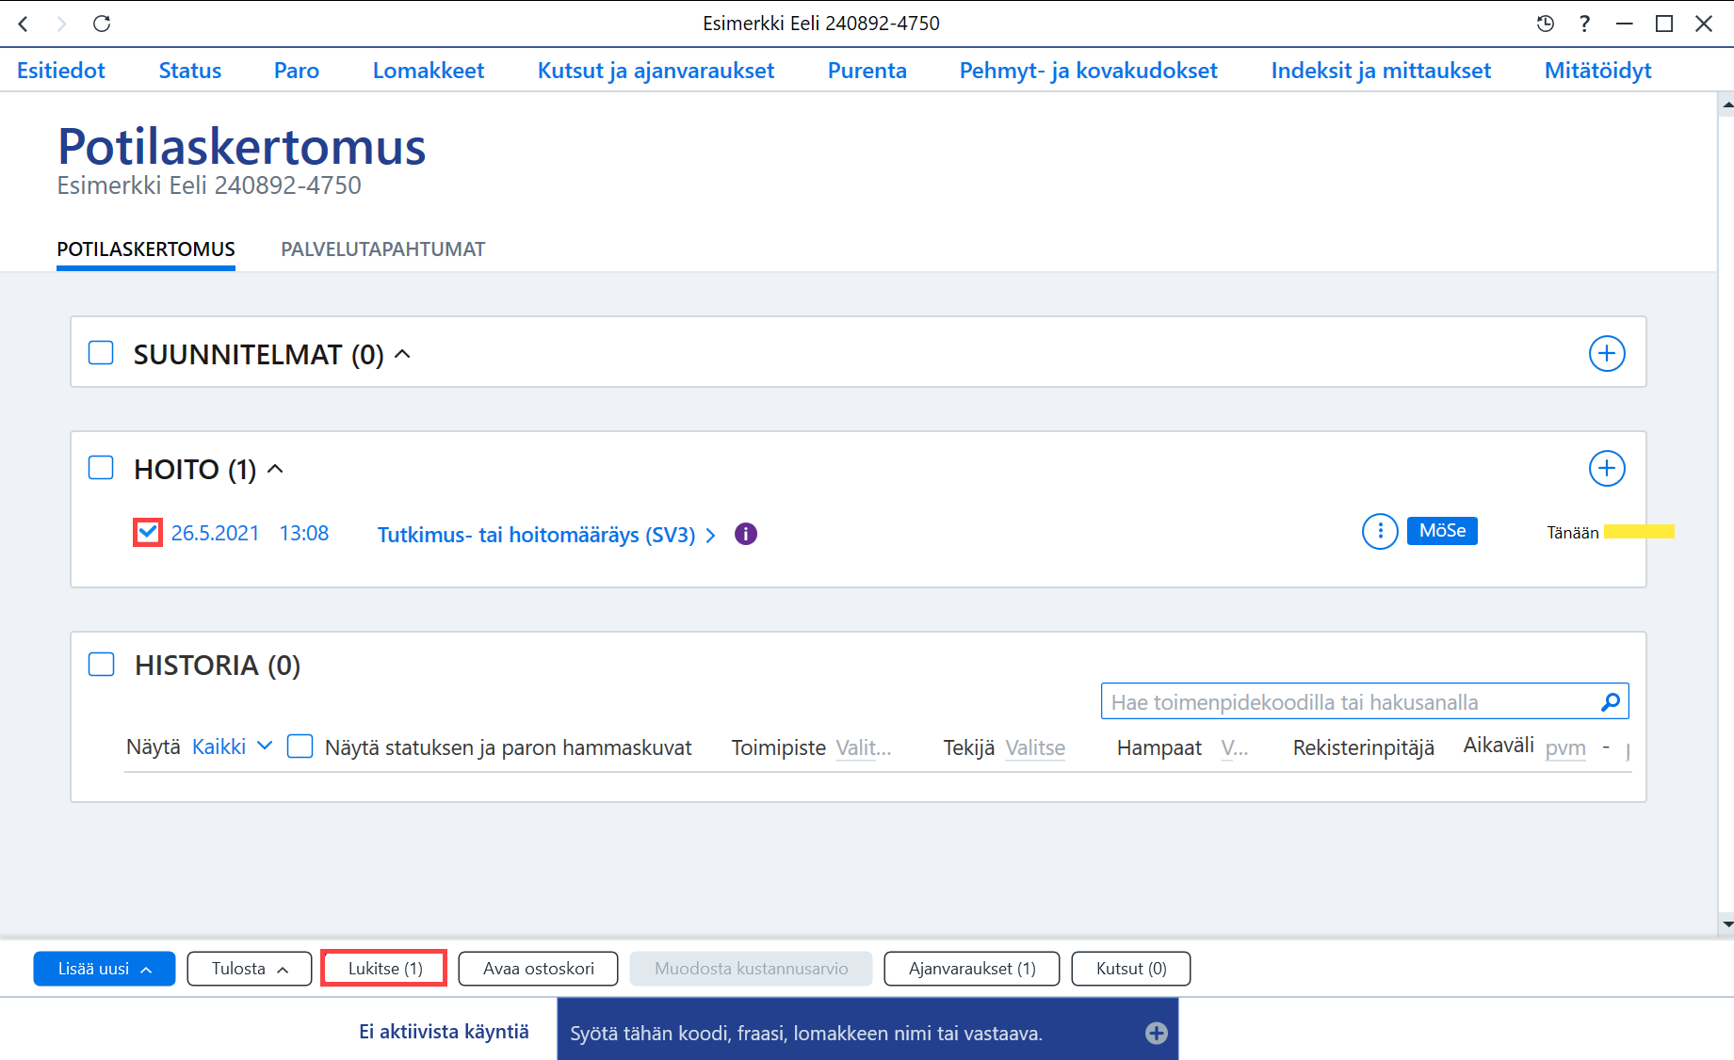The height and width of the screenshot is (1060, 1734).
Task: Uncheck the 26.5.2021 entry checkbox
Action: click(148, 533)
